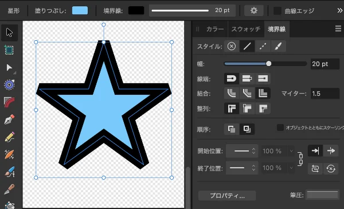Click the top-right selection corner handle

point(171,42)
